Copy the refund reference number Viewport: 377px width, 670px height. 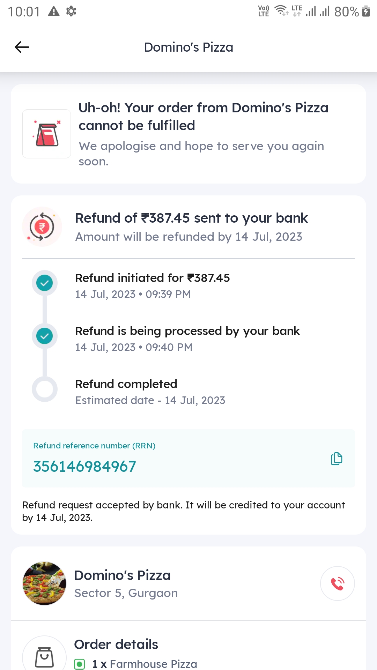click(x=336, y=459)
